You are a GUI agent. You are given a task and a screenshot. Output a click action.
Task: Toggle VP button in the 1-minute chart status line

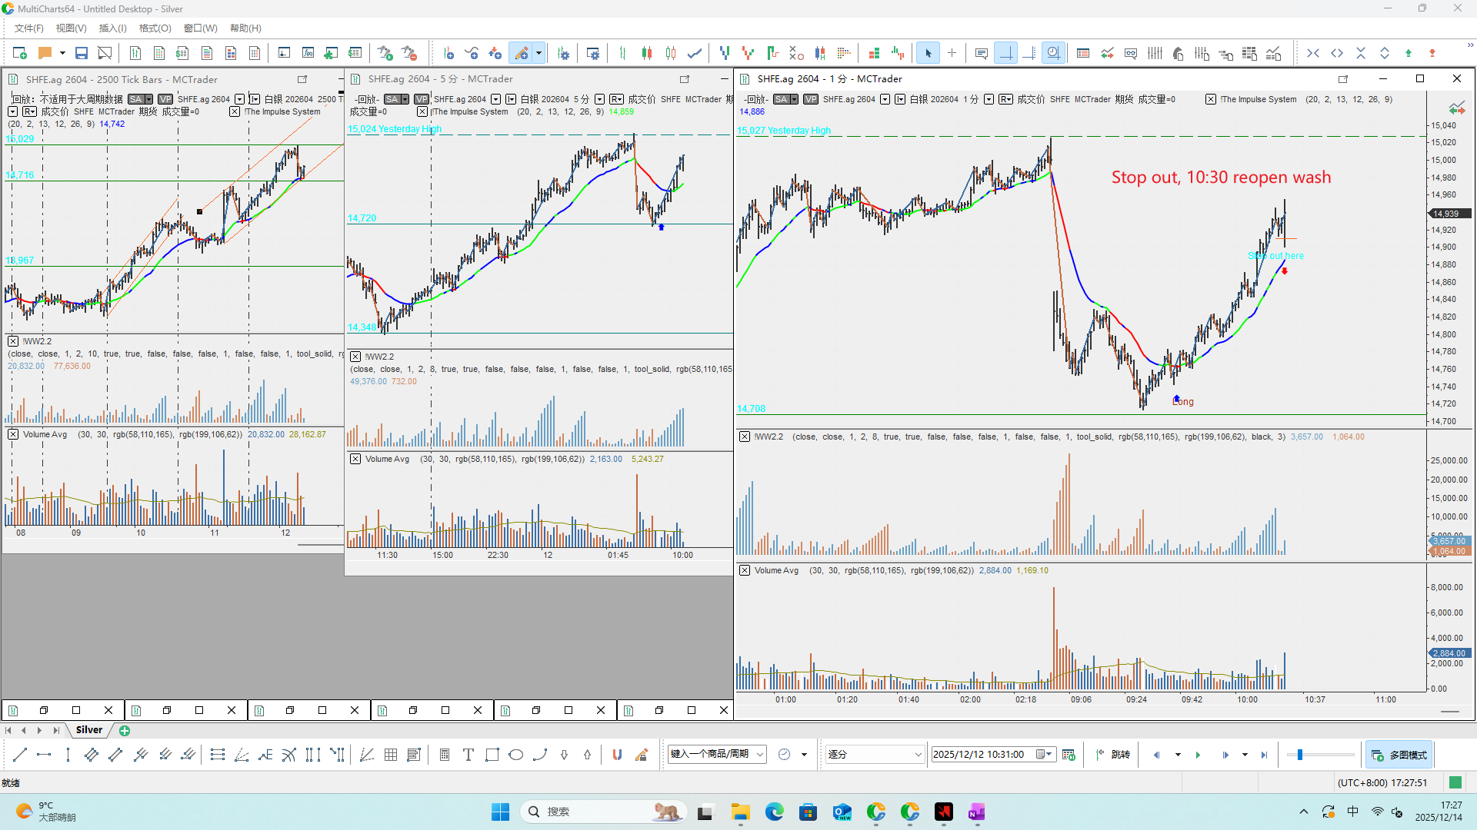pos(811,99)
